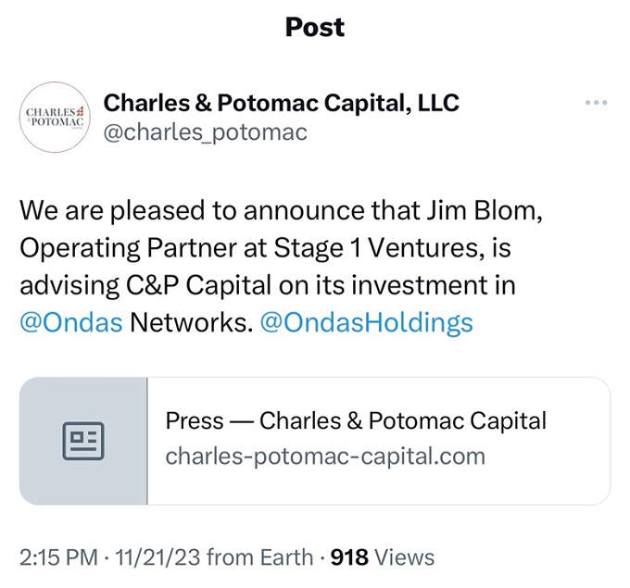Click the 2:15 PM post time
Image resolution: width=630 pixels, height=588 pixels.
click(58, 557)
